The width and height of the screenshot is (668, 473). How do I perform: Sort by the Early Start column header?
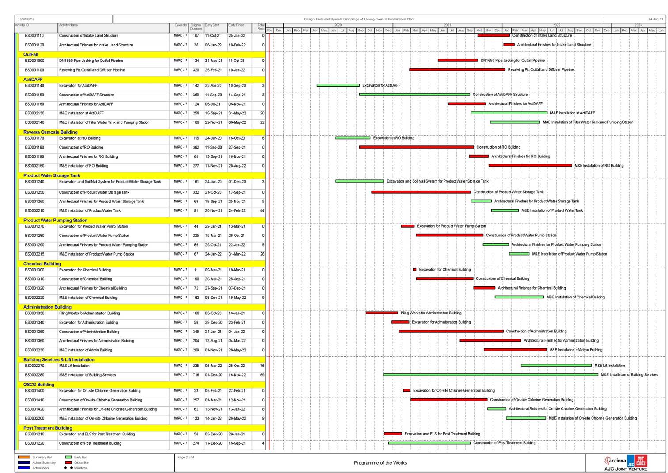[x=212, y=25]
